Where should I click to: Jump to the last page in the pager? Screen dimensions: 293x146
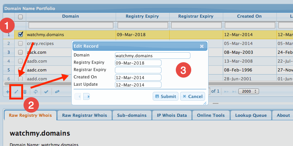pos(234,91)
